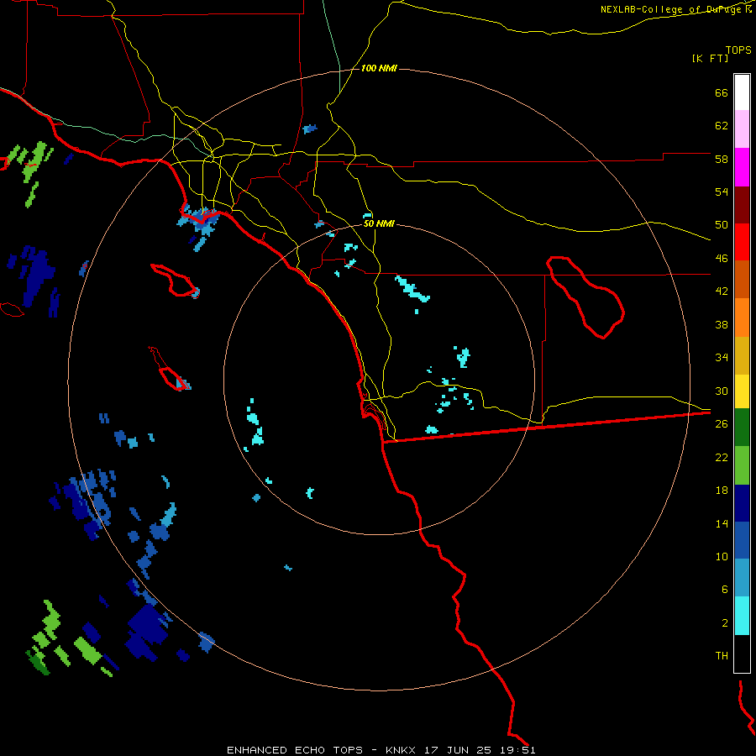Click the white 66 K FT swatch
The width and height of the screenshot is (756, 756).
(742, 92)
